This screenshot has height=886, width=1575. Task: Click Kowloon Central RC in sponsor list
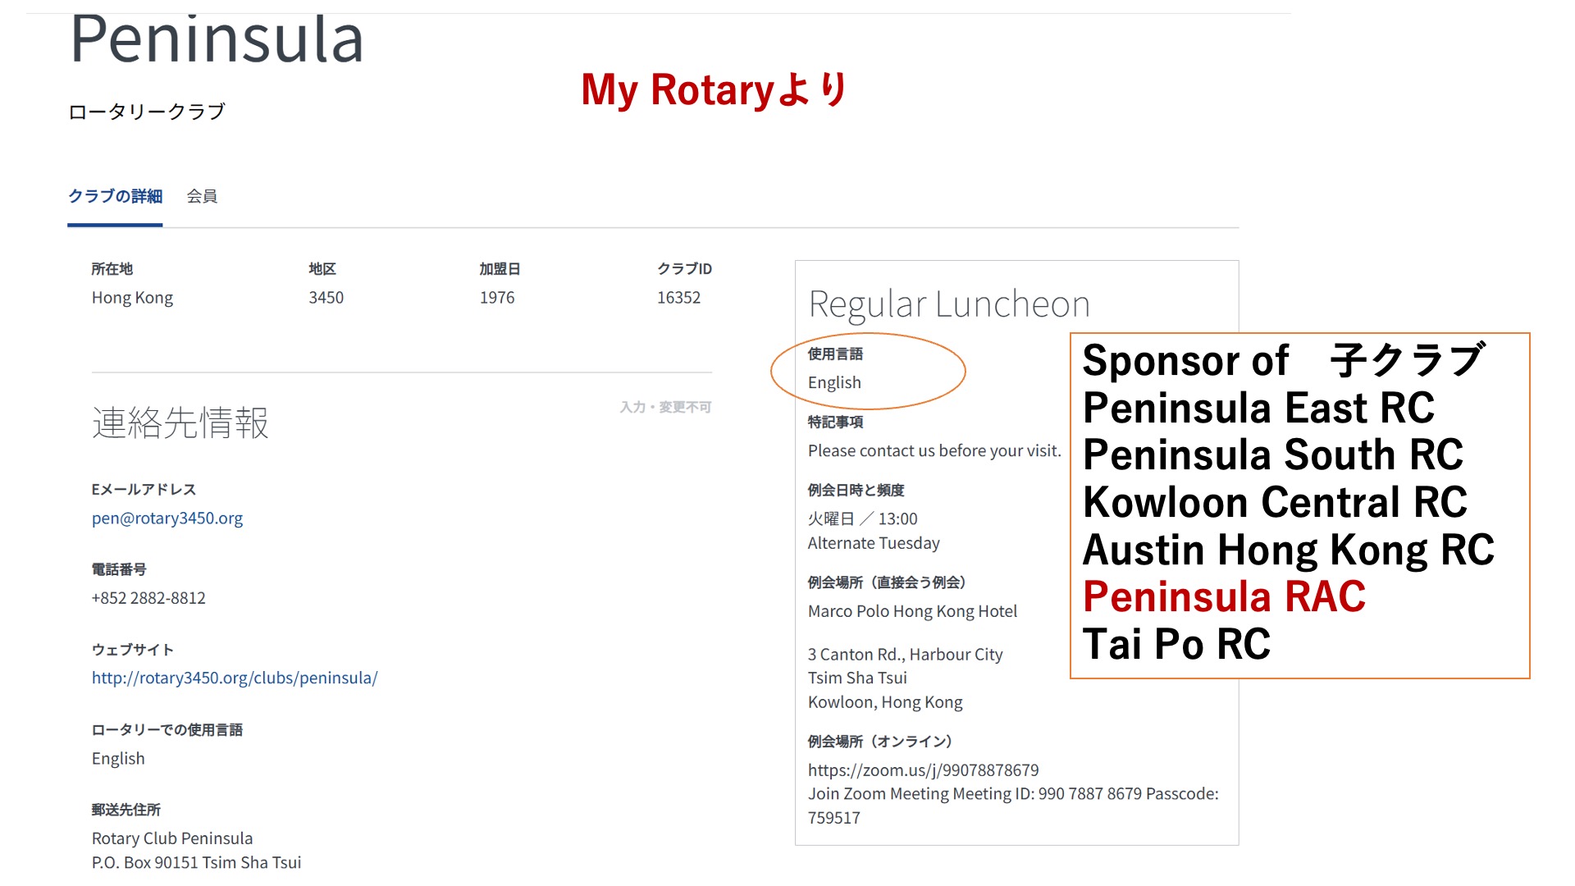coord(1275,502)
